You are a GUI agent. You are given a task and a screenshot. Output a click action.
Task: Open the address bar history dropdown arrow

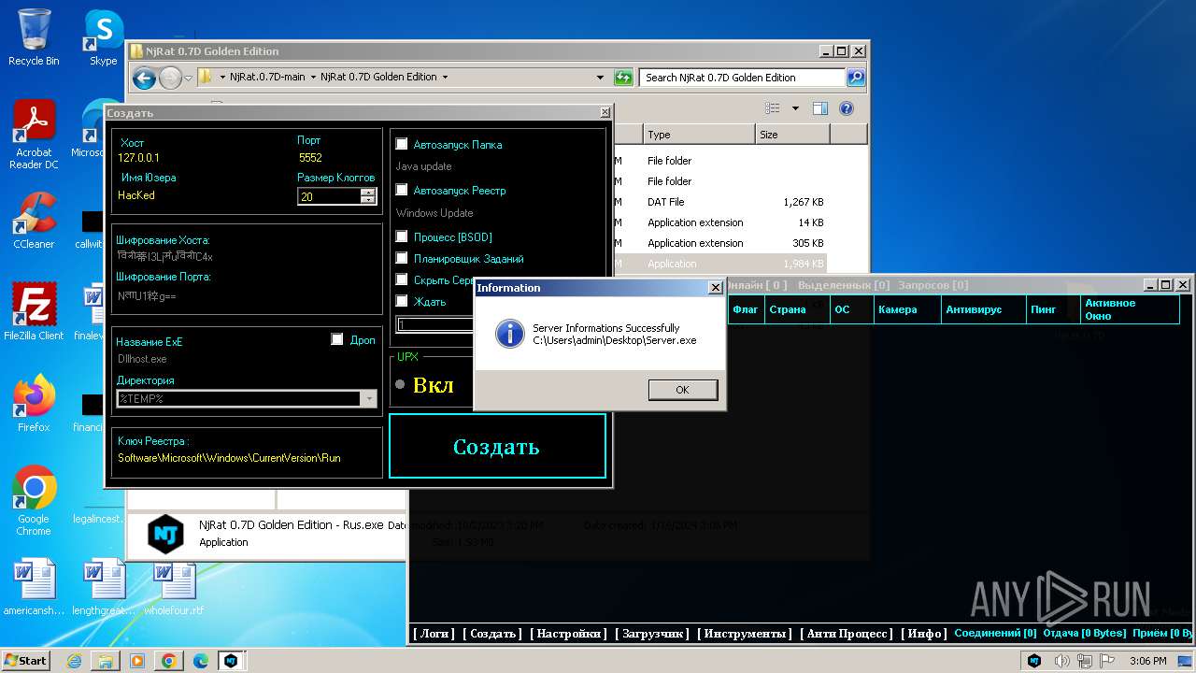click(600, 78)
